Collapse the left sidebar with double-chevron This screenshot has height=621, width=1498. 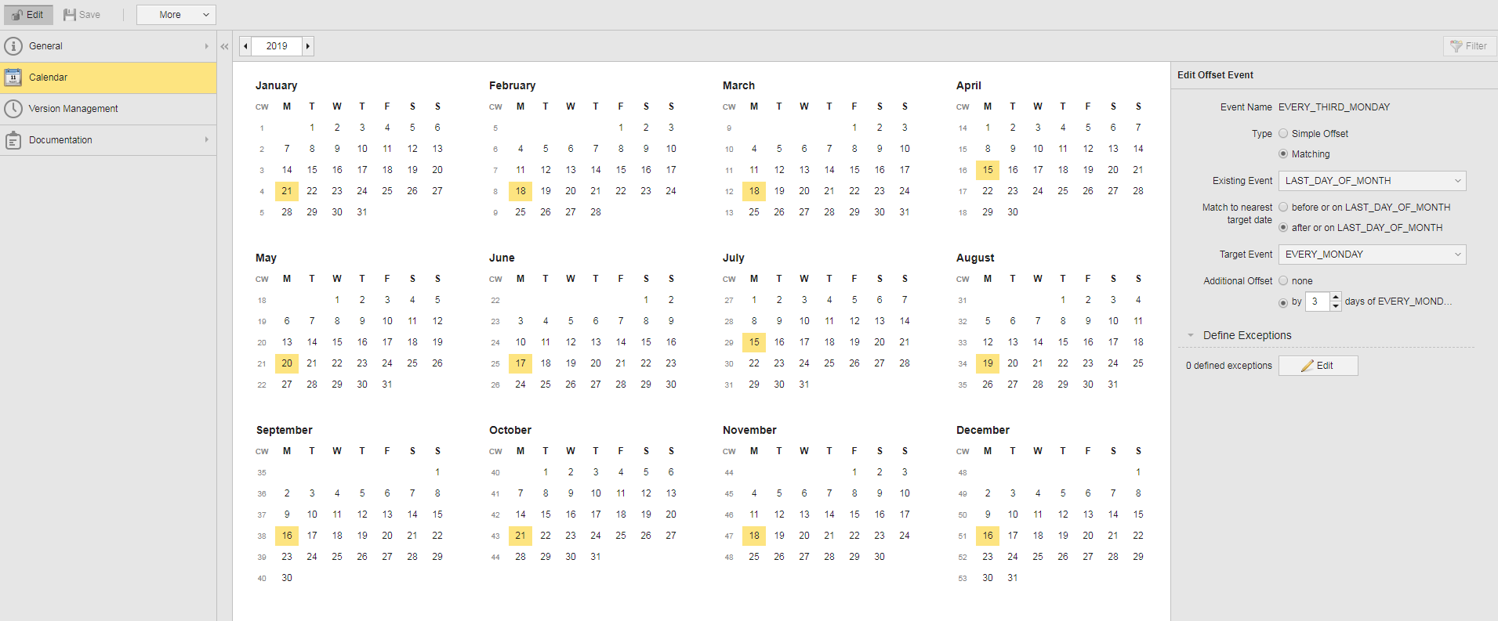(225, 46)
